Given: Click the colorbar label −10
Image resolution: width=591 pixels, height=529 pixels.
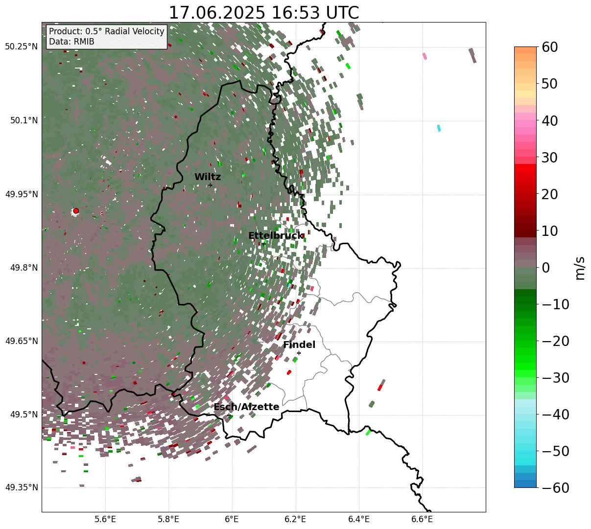Looking at the screenshot, I should (x=555, y=304).
